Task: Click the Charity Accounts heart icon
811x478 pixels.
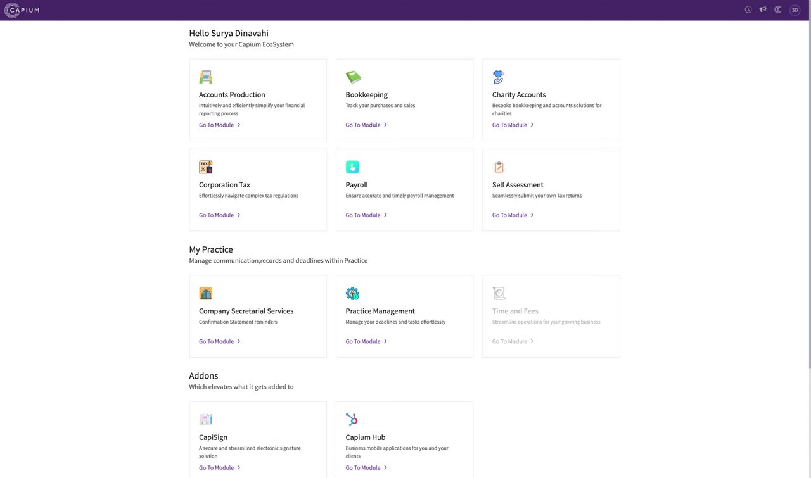Action: [499, 77]
